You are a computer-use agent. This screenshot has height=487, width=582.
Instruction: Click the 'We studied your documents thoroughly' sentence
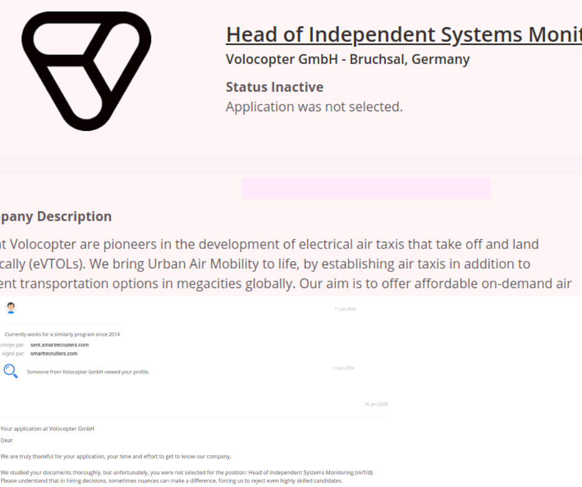click(187, 473)
